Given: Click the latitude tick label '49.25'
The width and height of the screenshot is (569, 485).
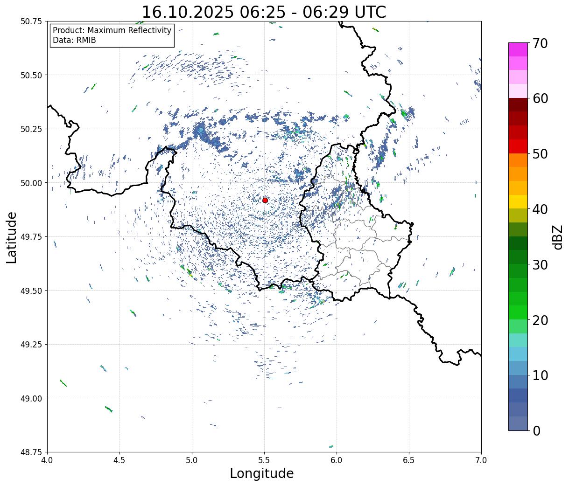Looking at the screenshot, I should point(31,345).
